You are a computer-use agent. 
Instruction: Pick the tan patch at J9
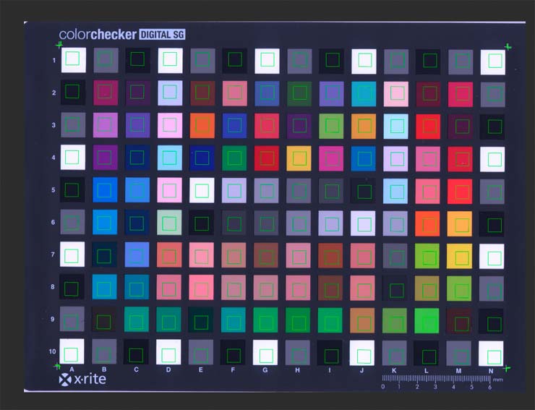[362, 320]
